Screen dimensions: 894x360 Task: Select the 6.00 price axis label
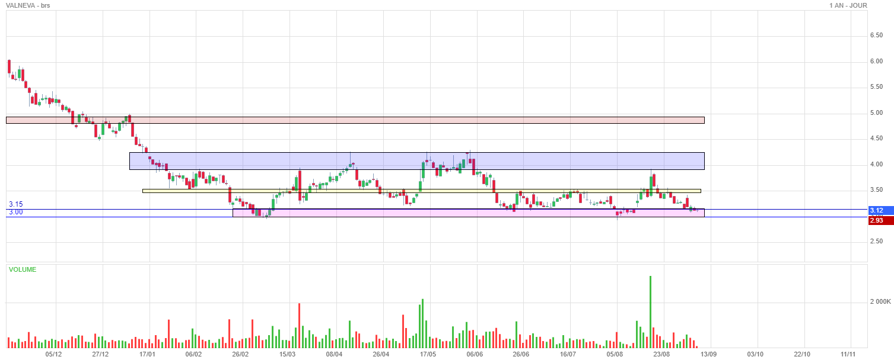(876, 62)
